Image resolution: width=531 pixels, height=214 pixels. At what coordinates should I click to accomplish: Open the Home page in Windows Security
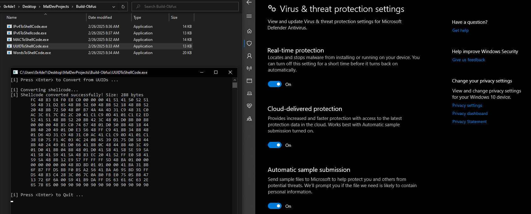pyautogui.click(x=249, y=31)
